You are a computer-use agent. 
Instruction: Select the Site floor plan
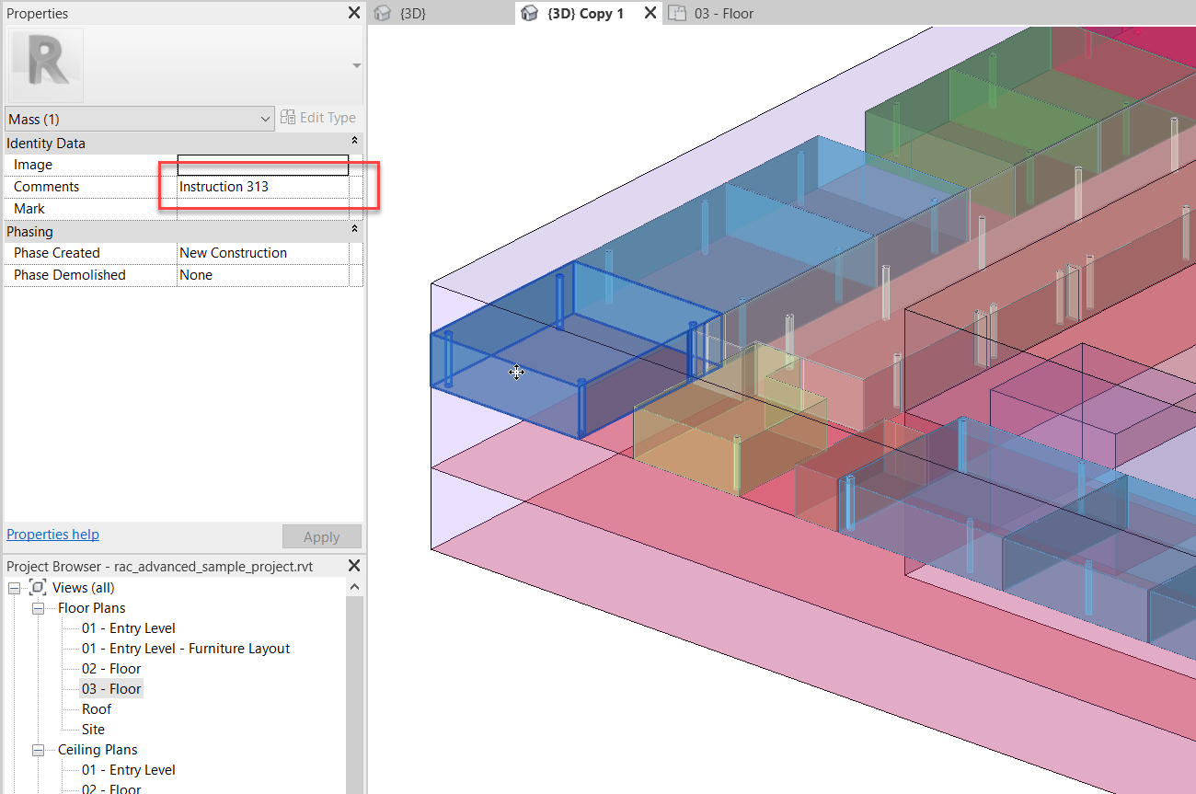click(93, 730)
